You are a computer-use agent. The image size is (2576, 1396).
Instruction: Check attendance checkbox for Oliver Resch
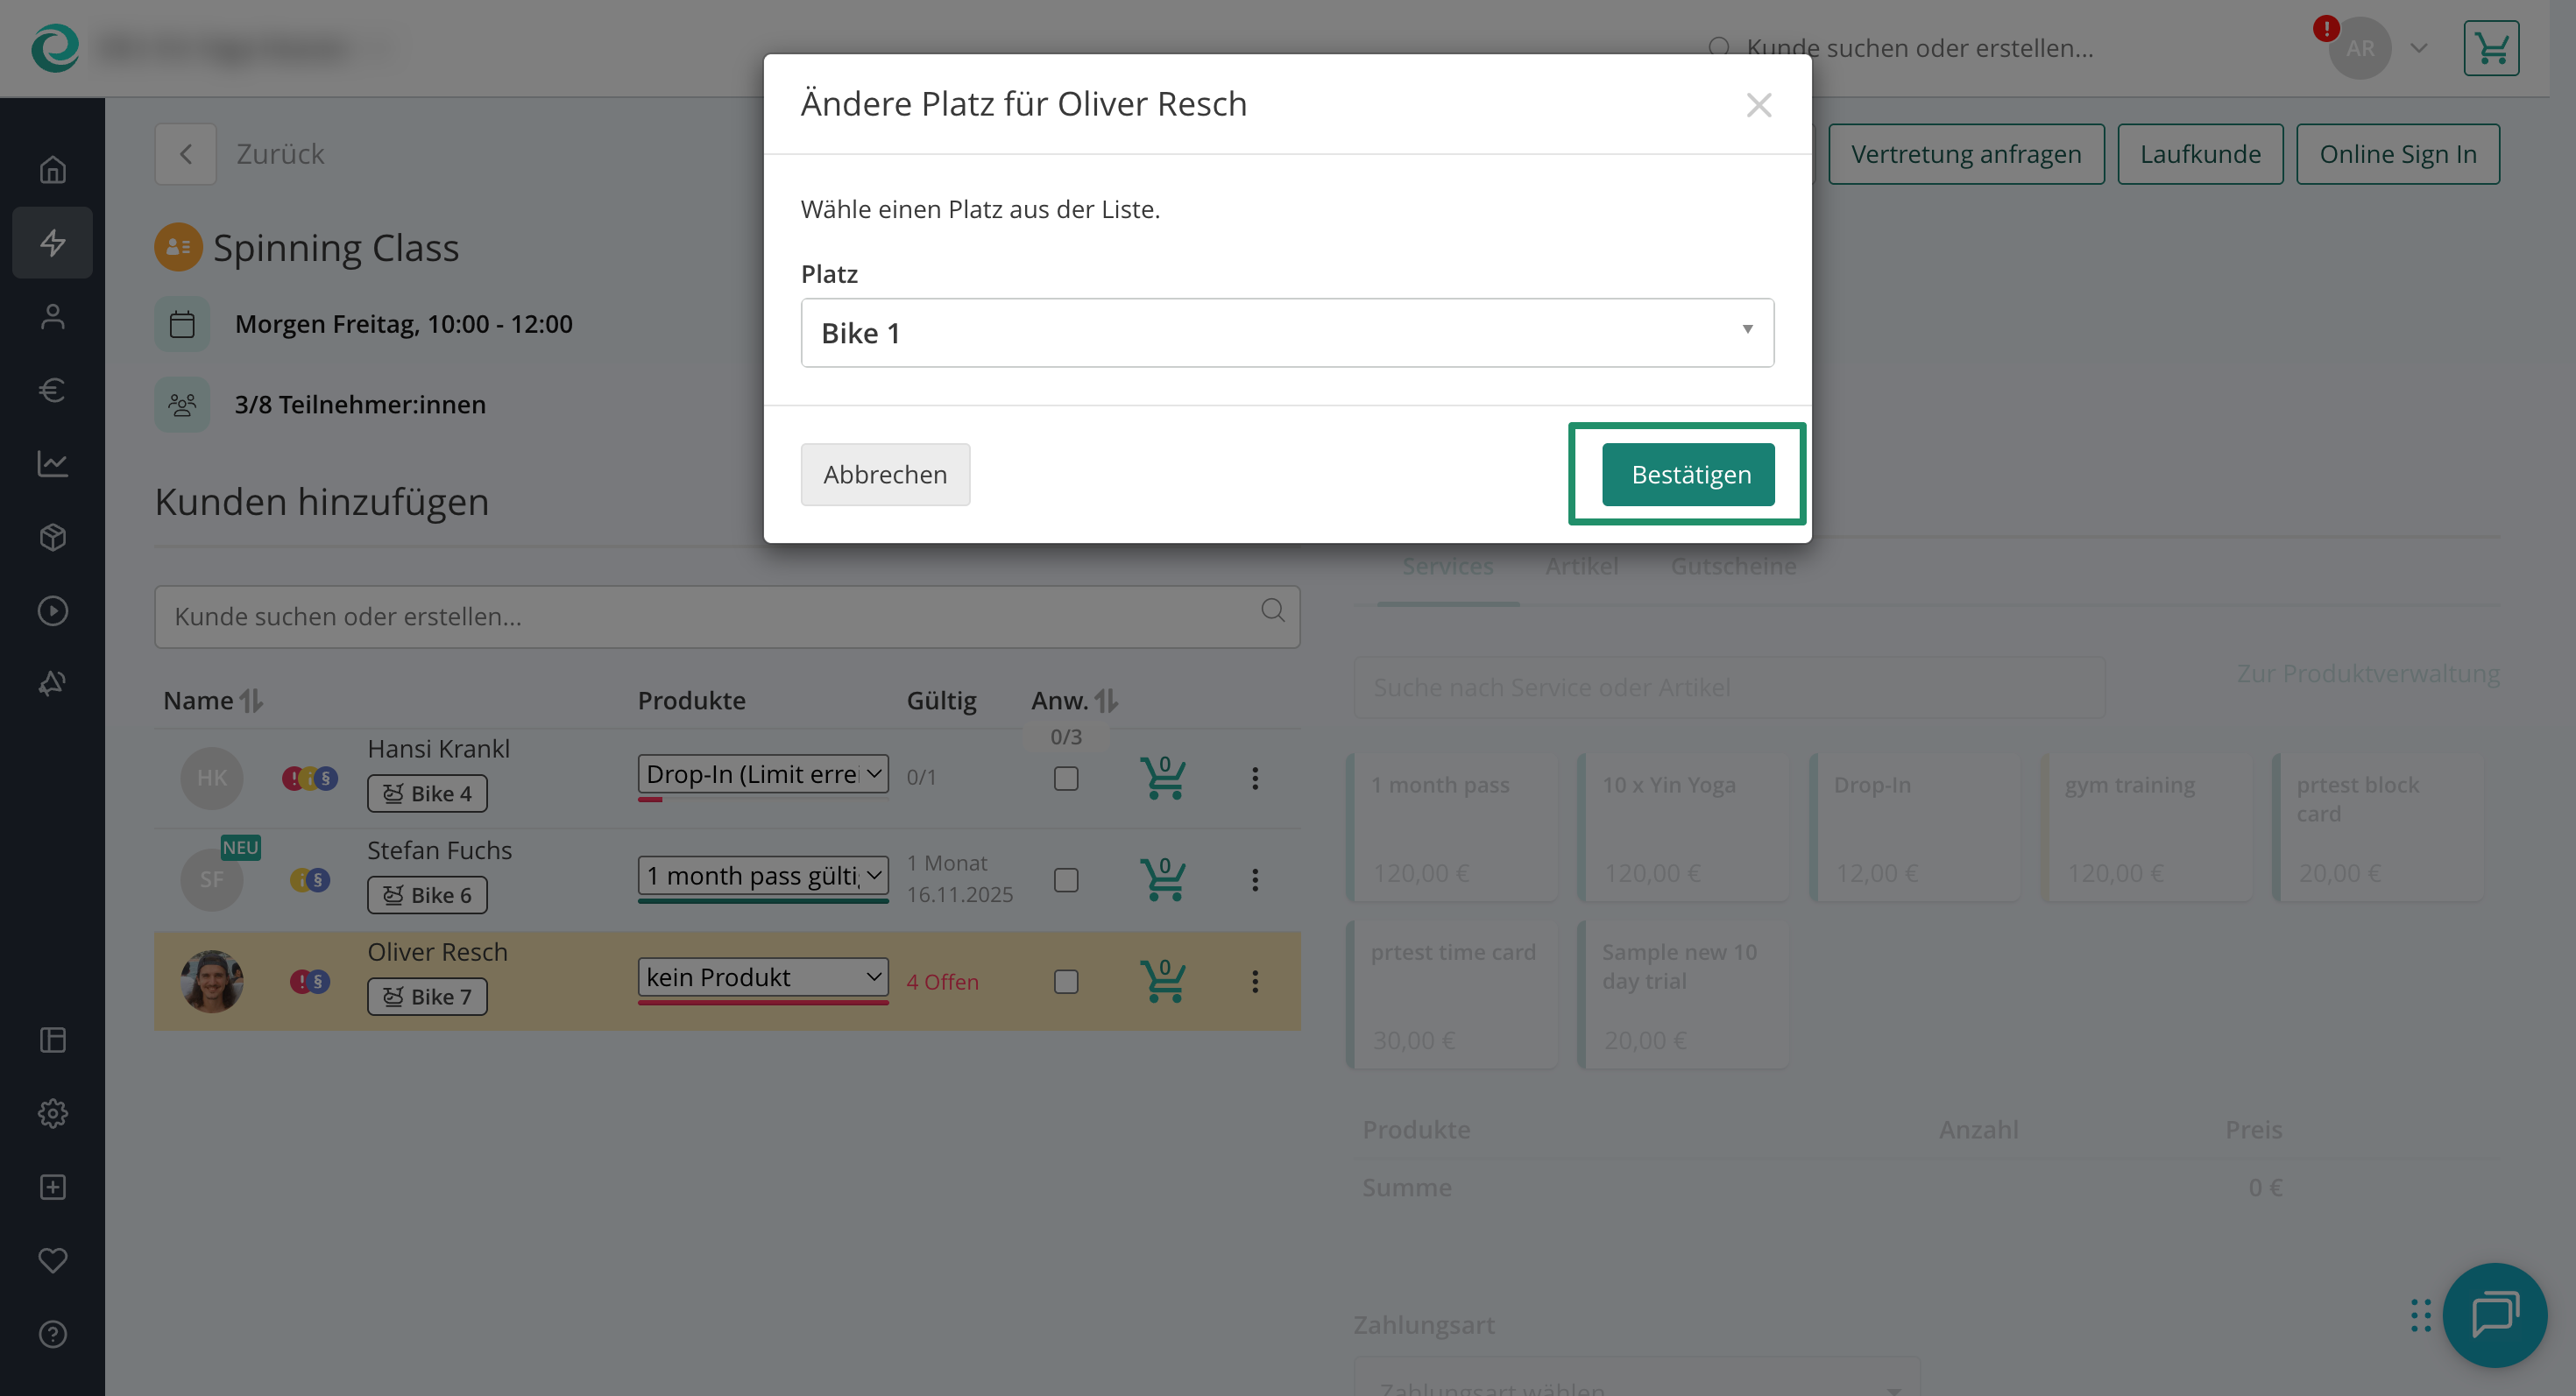tap(1066, 981)
